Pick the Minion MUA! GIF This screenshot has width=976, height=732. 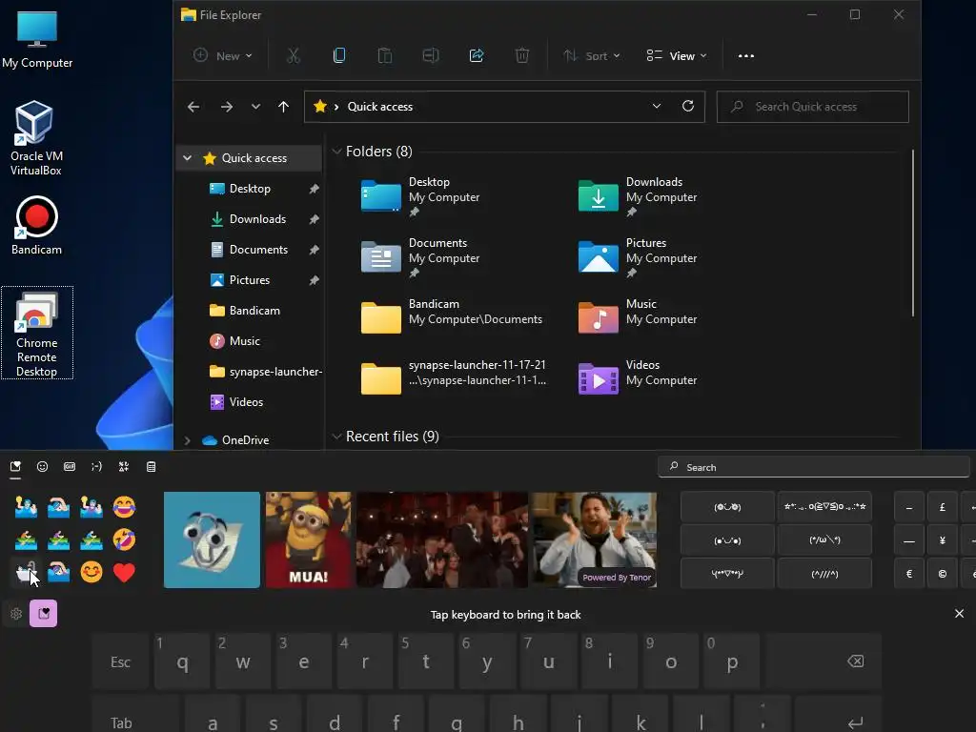pos(308,539)
